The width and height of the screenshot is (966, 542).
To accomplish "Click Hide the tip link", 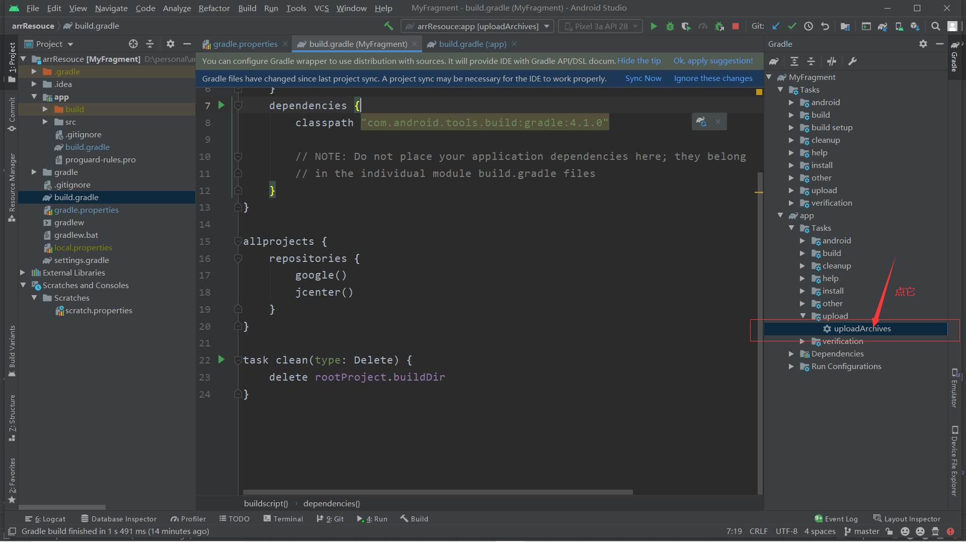I will click(x=639, y=61).
